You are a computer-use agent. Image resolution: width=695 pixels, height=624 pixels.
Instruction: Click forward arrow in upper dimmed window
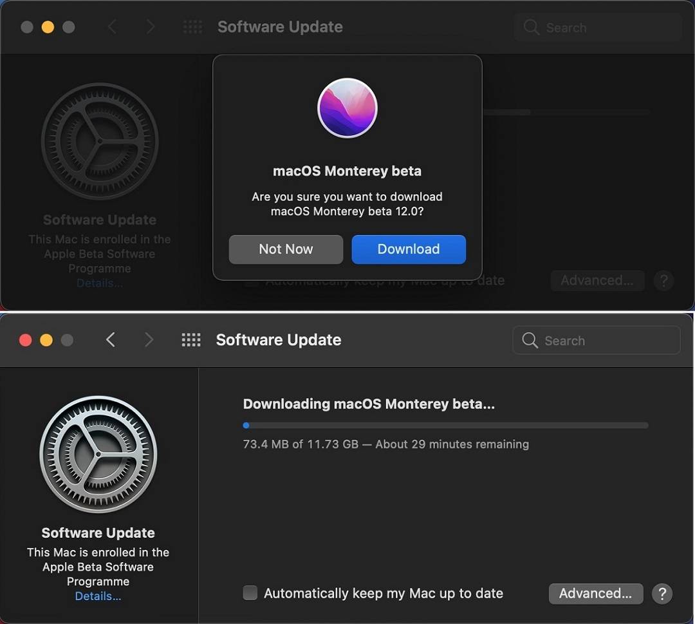click(151, 26)
